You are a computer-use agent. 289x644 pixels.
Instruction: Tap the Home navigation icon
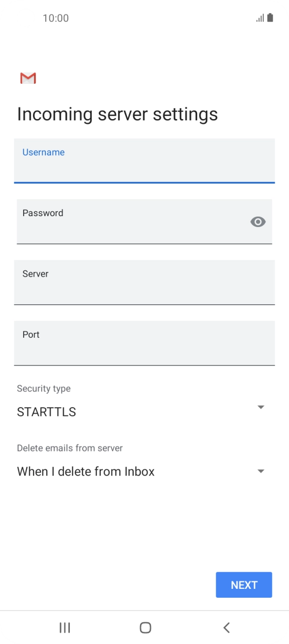145,627
